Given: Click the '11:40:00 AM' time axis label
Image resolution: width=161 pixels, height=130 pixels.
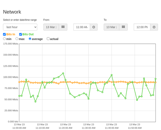Looking at the screenshot, I should pyautogui.click(x=112, y=128).
